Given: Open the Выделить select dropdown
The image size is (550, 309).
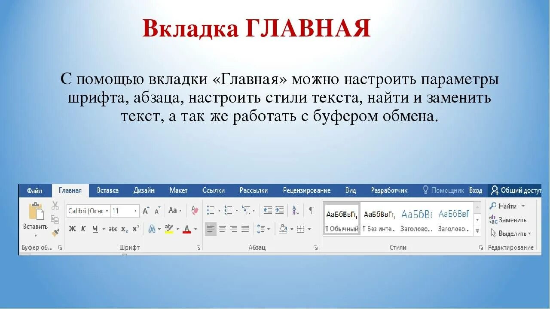Looking at the screenshot, I should click(510, 234).
